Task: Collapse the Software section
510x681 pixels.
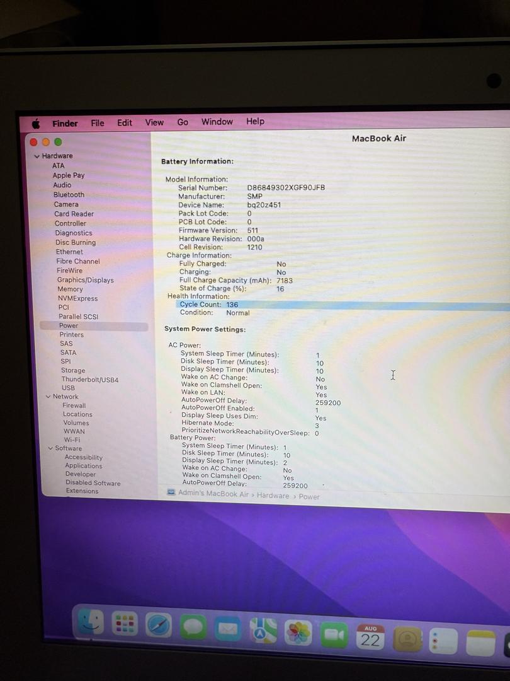Action: tap(50, 448)
